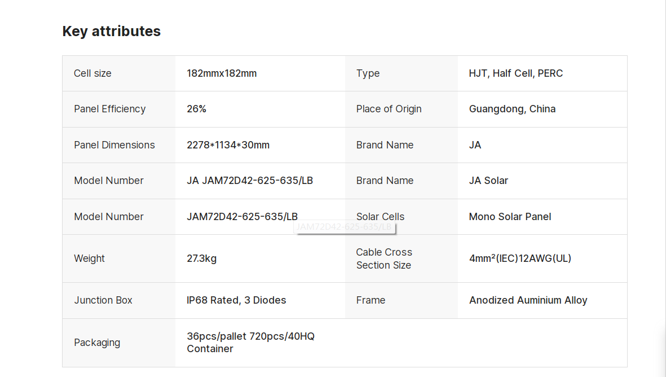Select the 27.3kg weight value
The height and width of the screenshot is (377, 666).
pos(201,258)
